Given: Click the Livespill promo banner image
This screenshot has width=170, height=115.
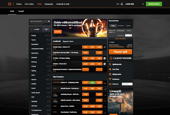Looking at the screenshot, I should tap(121, 102).
